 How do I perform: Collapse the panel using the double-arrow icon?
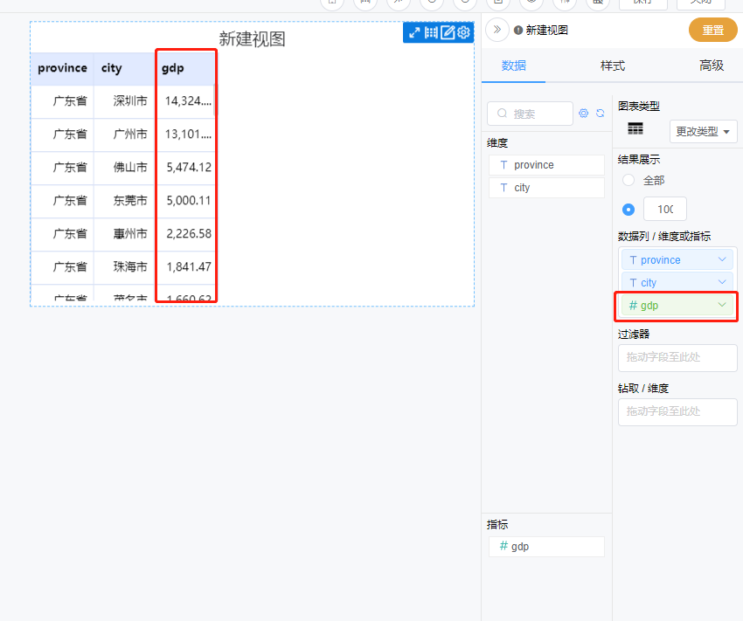coord(496,29)
